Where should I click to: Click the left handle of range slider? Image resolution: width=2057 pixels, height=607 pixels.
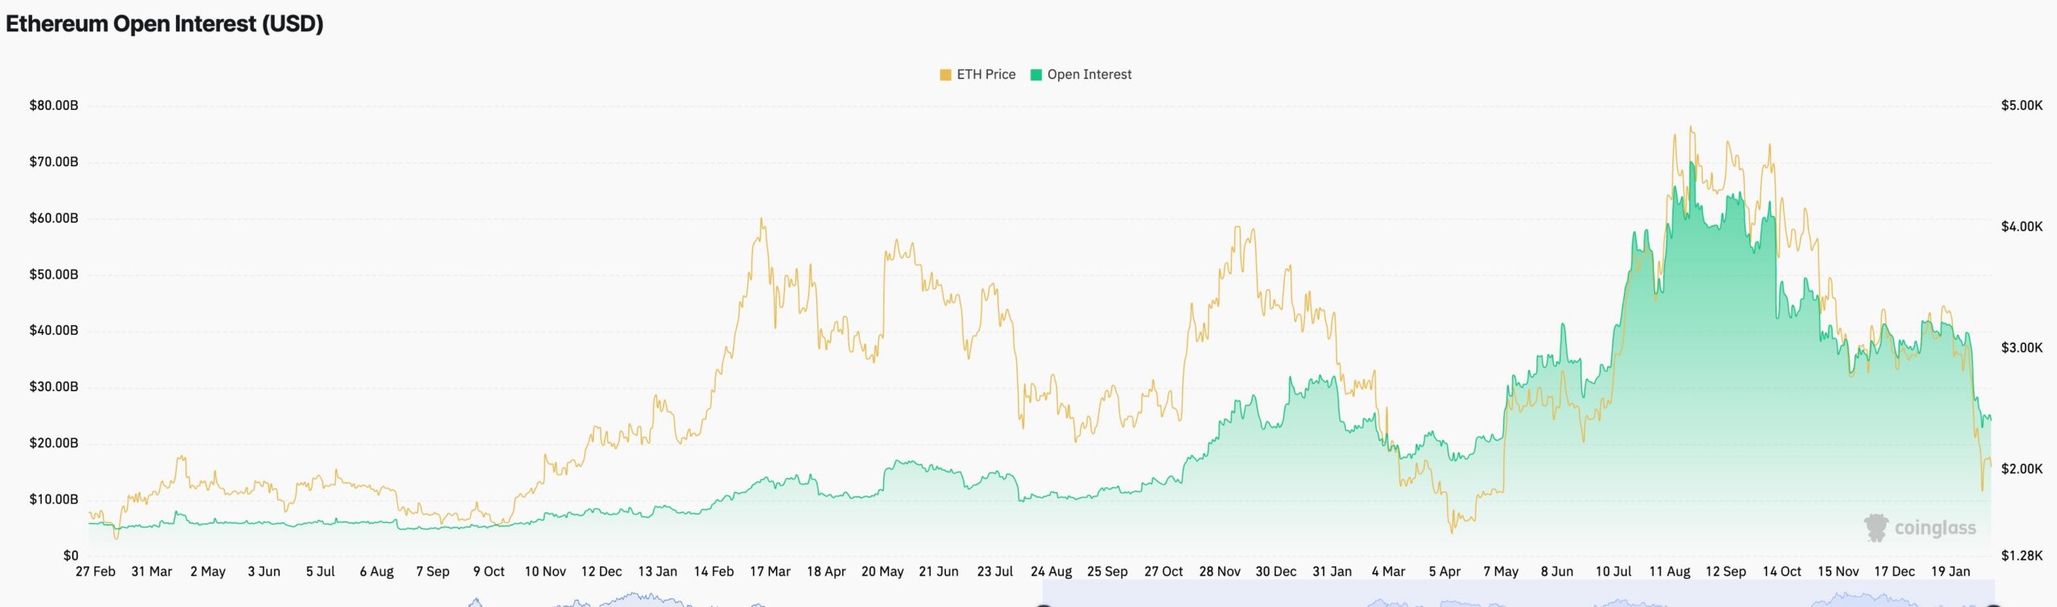tap(1044, 604)
